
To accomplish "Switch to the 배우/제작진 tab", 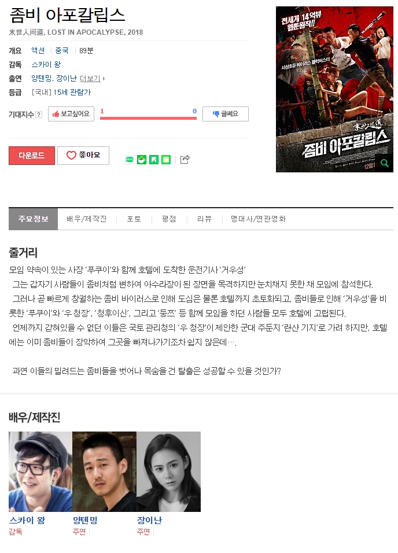I will (86, 219).
